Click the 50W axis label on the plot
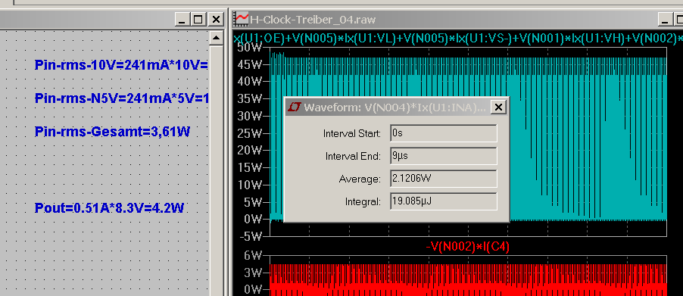Viewport: 683px width, 296px height. (x=249, y=48)
